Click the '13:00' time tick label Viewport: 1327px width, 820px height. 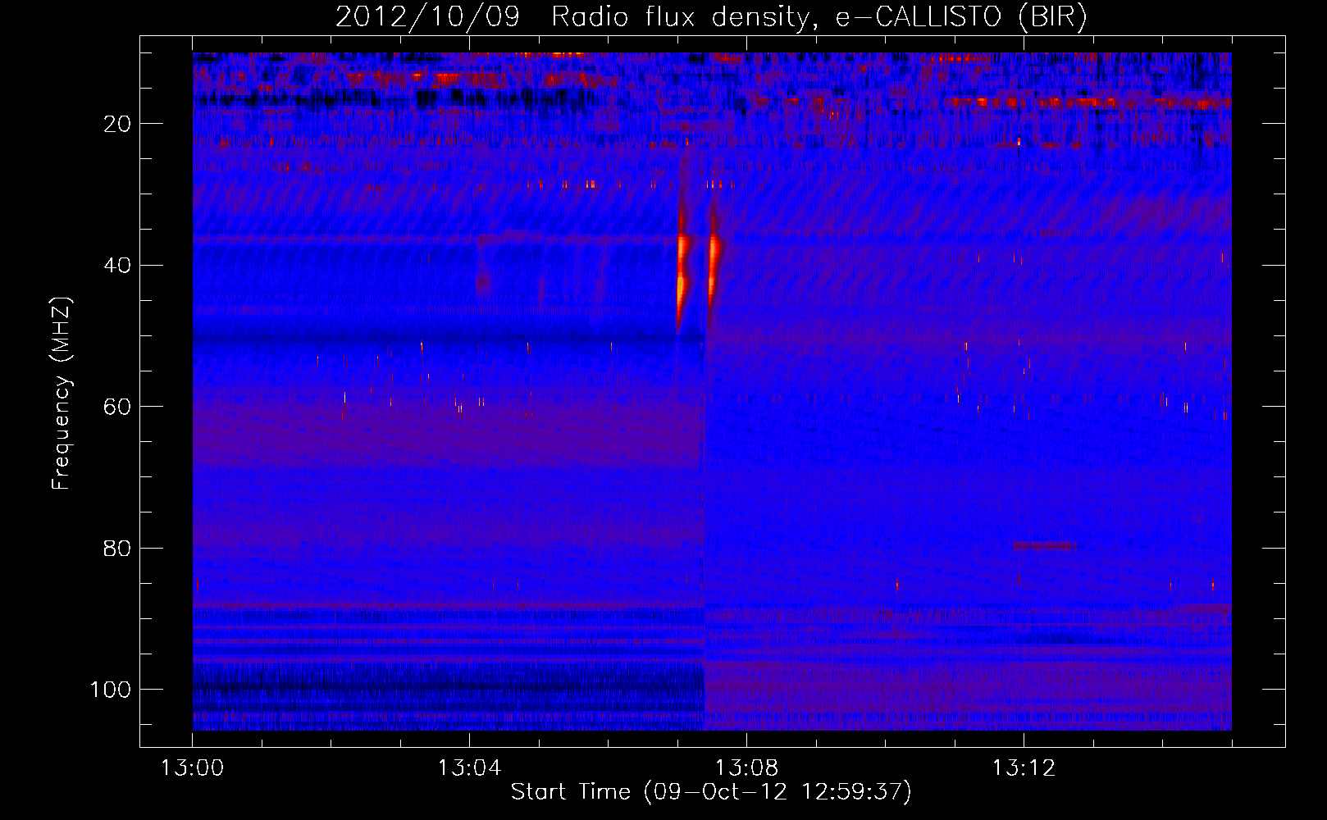pyautogui.click(x=192, y=768)
